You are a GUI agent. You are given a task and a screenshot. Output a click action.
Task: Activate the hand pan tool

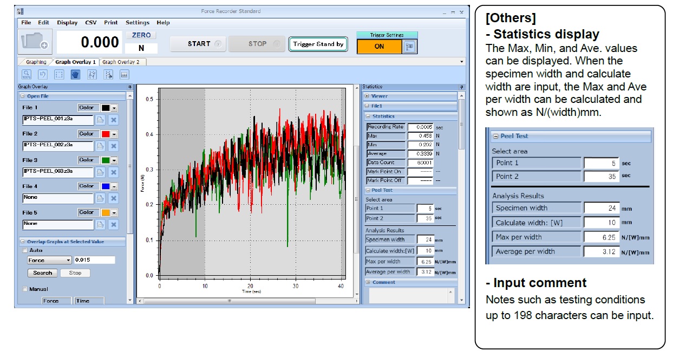(75, 75)
